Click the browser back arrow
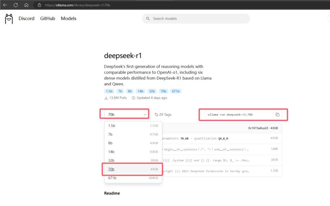Viewport: 330px width, 206px height. pyautogui.click(x=5, y=5)
